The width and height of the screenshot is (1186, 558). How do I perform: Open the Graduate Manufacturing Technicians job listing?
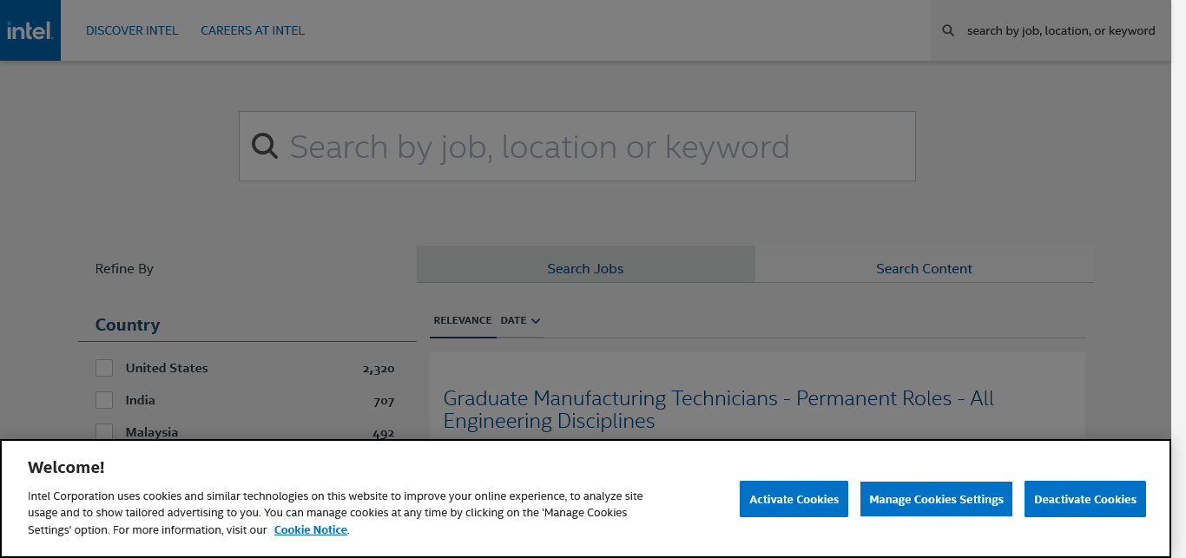[x=718, y=410]
